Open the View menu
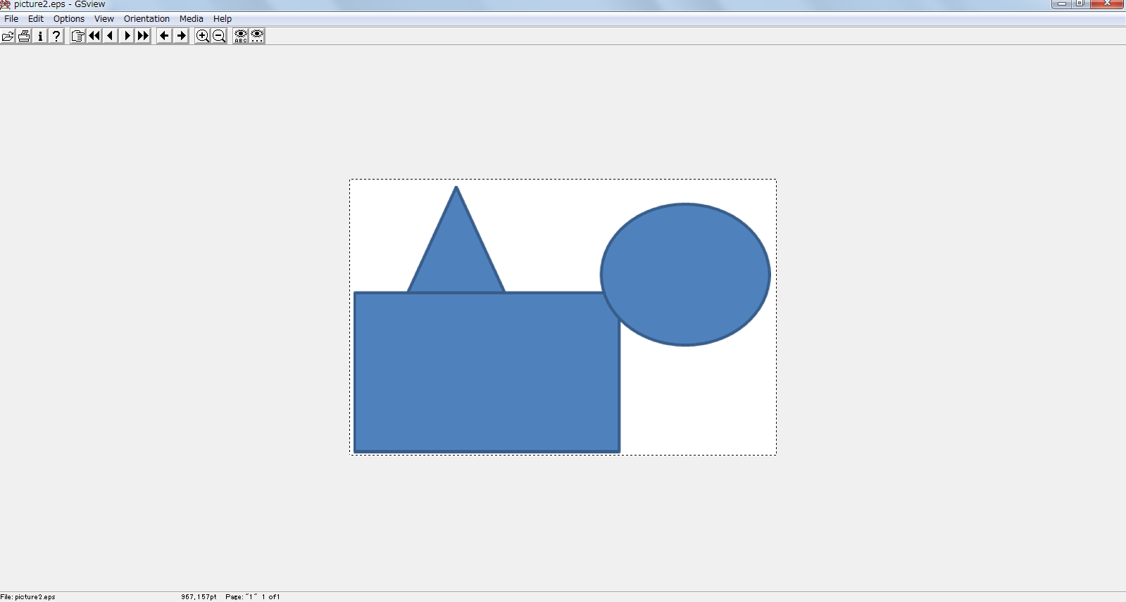This screenshot has height=602, width=1126. tap(104, 19)
